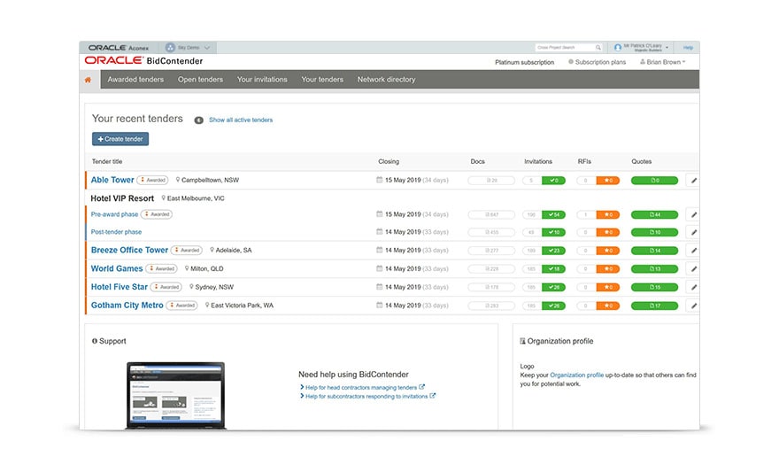Click the Hotel VIP Resort title
779x472 pixels.
coord(122,198)
